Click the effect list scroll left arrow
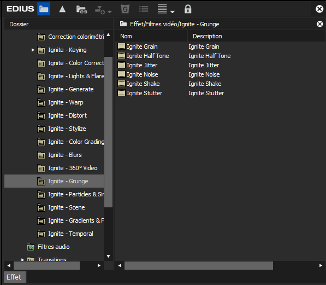326x285 pixels. (120, 265)
